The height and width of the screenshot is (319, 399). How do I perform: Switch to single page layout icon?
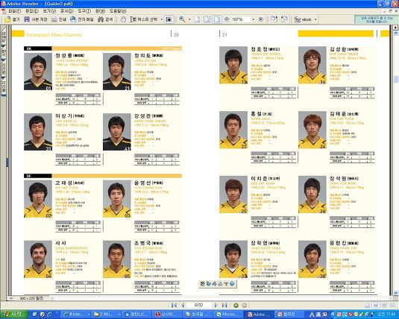point(367,306)
